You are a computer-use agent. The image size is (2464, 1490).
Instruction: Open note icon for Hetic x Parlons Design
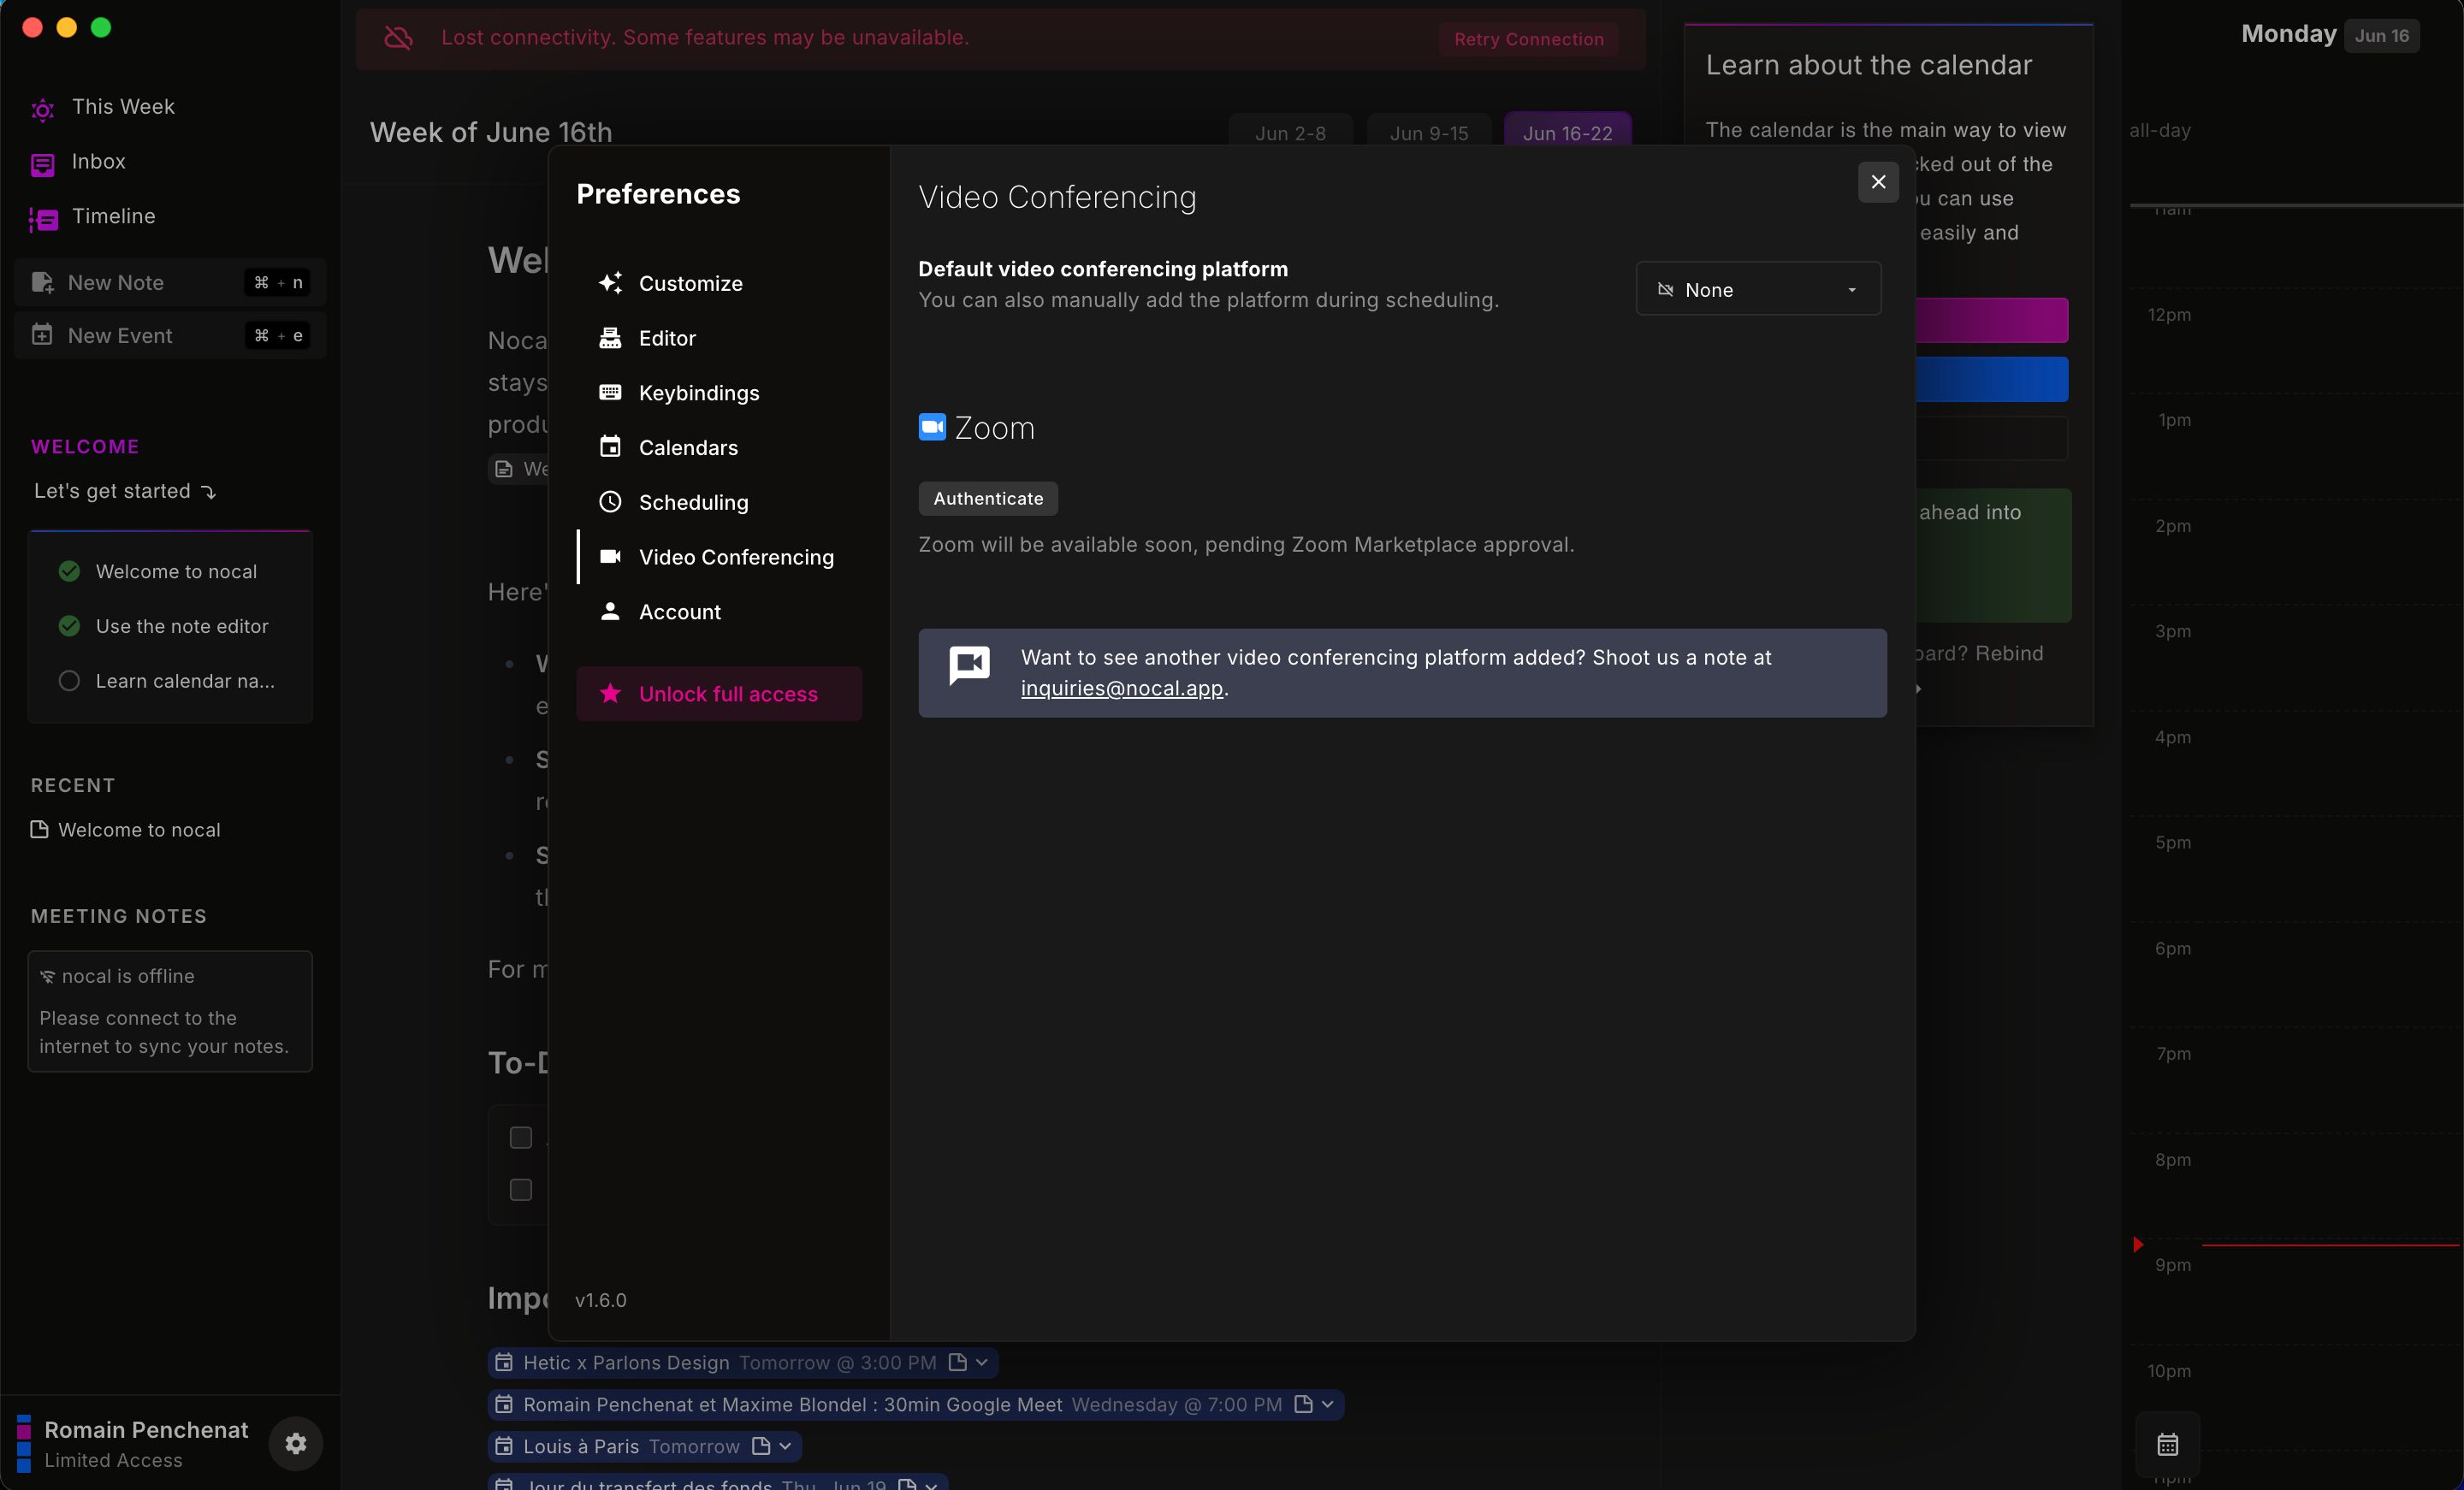coord(957,1362)
